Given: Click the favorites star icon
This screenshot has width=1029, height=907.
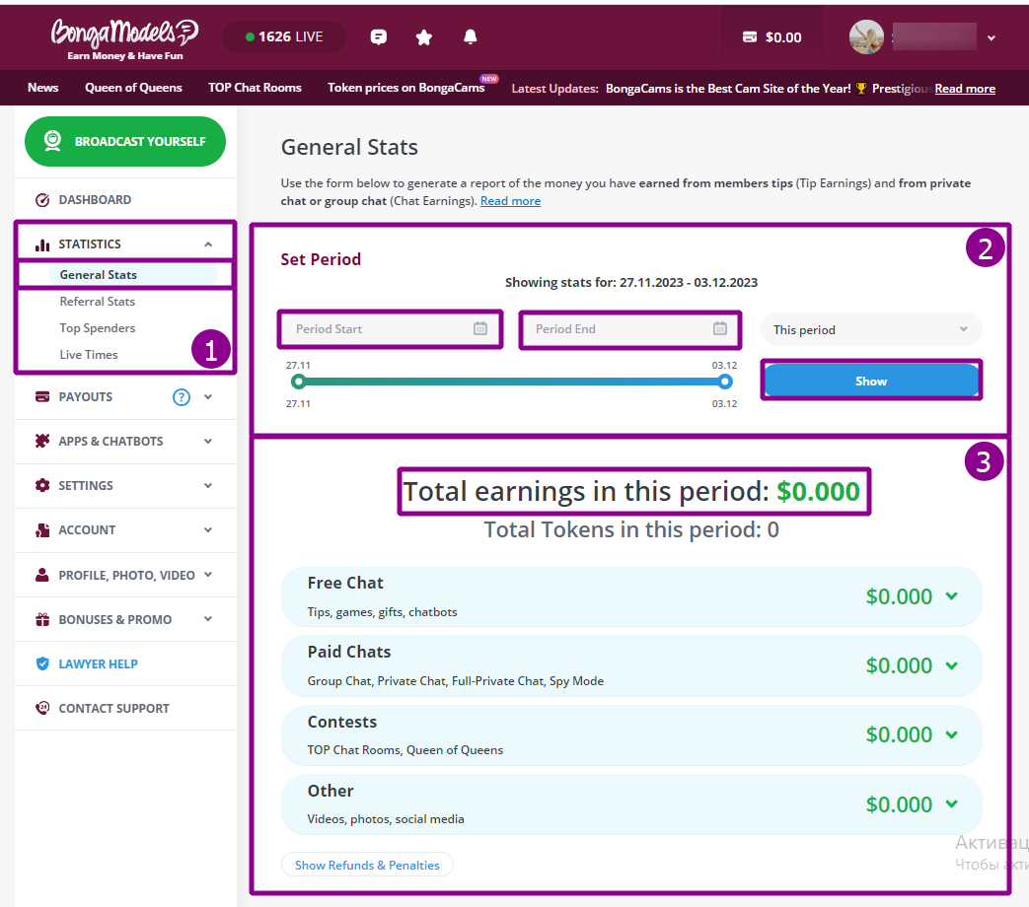Looking at the screenshot, I should [424, 37].
